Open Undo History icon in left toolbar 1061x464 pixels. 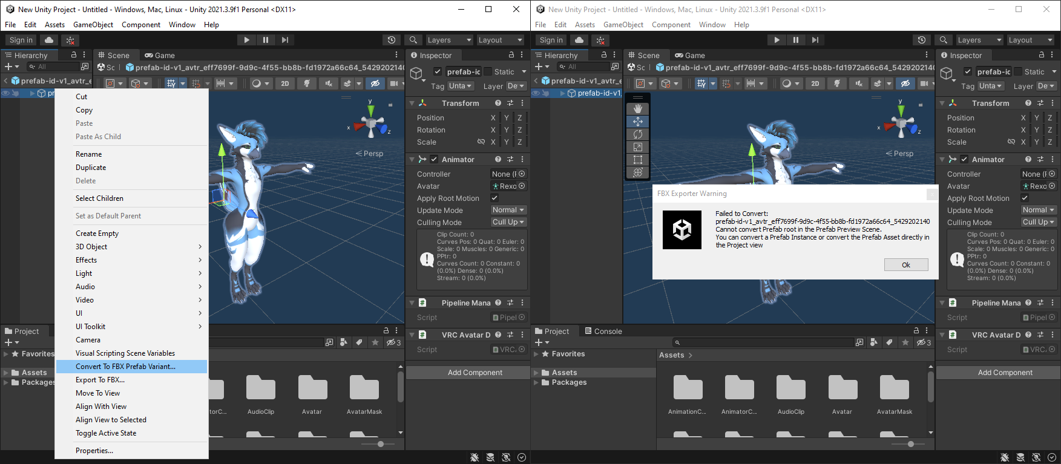(x=392, y=40)
